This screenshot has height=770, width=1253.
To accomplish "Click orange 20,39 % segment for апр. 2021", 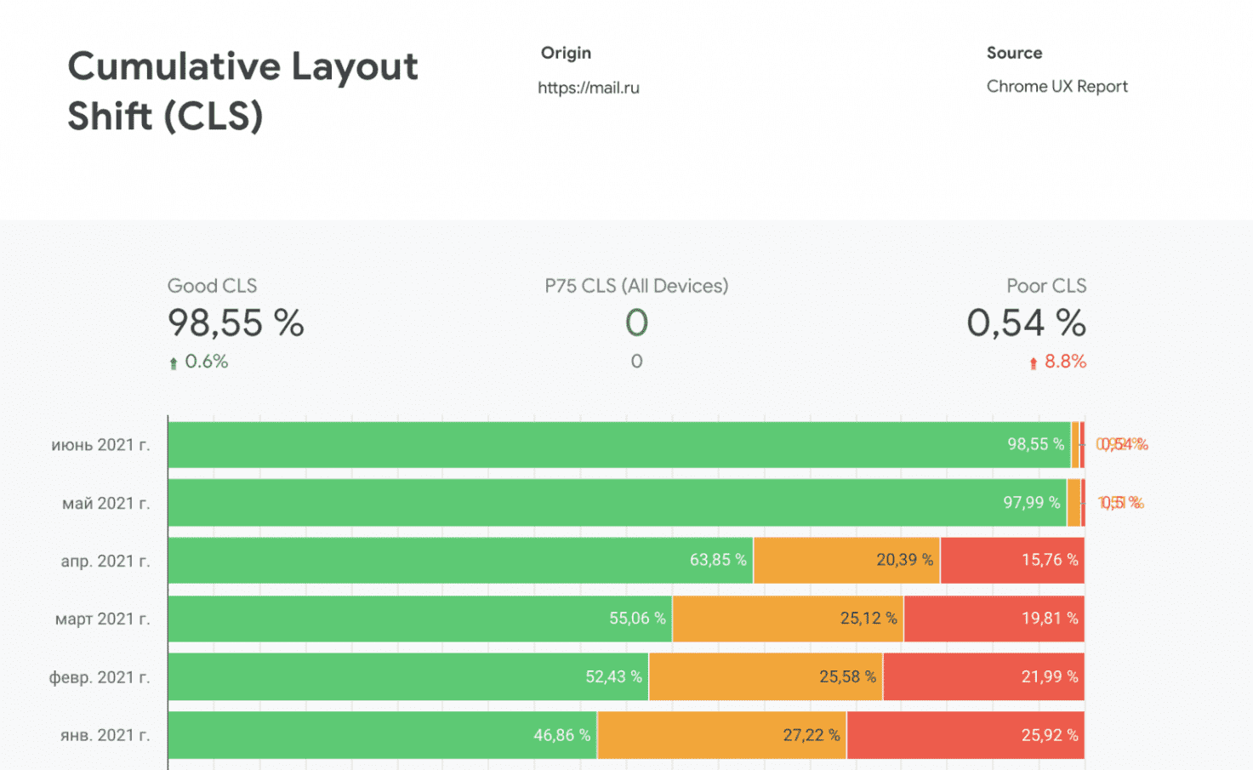I will click(846, 560).
